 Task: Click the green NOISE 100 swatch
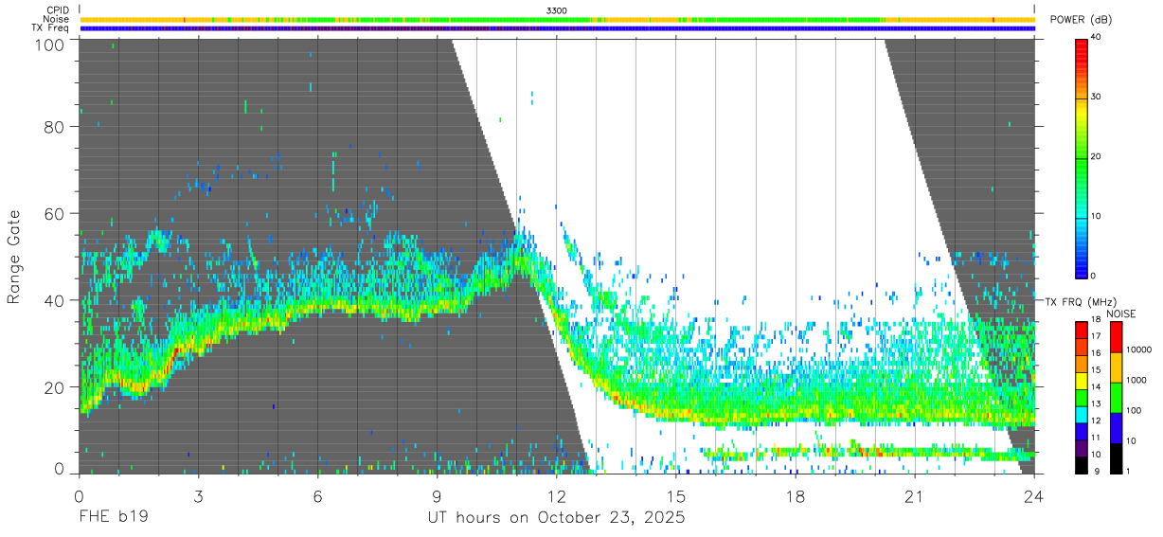[1116, 398]
